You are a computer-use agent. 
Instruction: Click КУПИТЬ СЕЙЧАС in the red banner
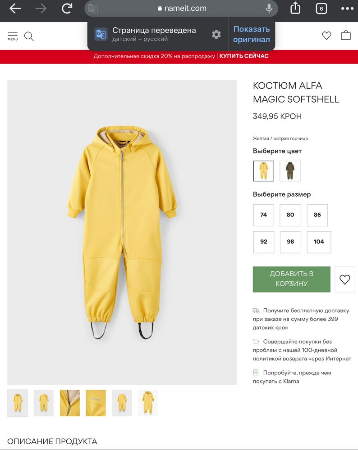click(244, 56)
